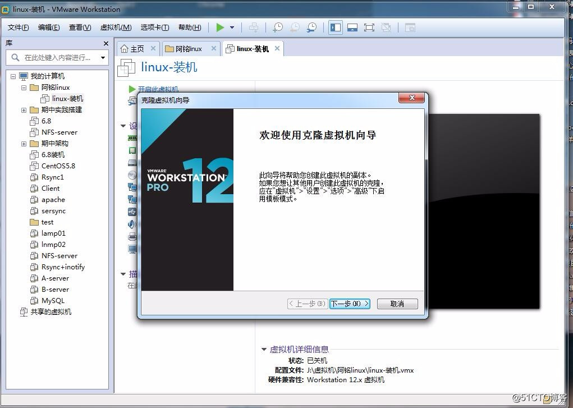The width and height of the screenshot is (573, 408).
Task: Close the linux-装机 tab
Action: tap(277, 48)
